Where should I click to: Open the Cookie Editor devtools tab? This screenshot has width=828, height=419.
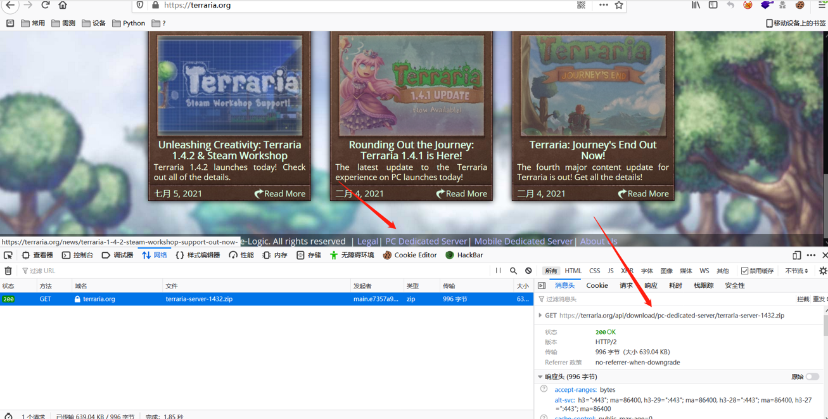coord(410,255)
